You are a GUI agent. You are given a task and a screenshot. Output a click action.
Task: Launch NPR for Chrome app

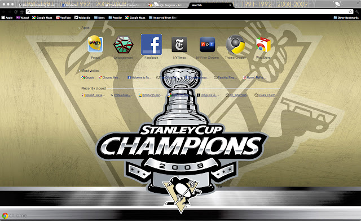pyautogui.click(x=207, y=45)
